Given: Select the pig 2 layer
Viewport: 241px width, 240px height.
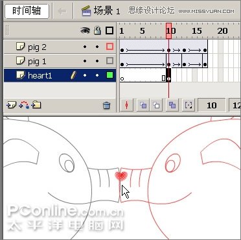Looking at the screenshot, I should pyautogui.click(x=60, y=47).
